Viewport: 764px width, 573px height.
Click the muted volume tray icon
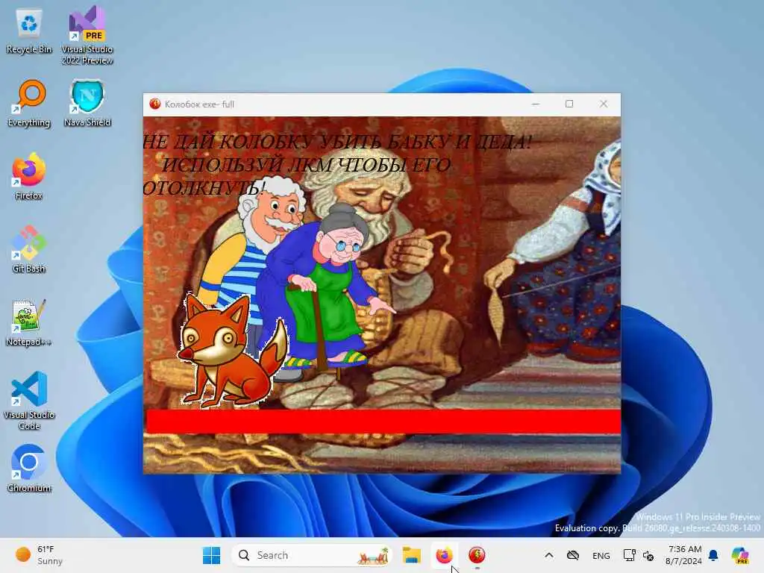point(648,555)
